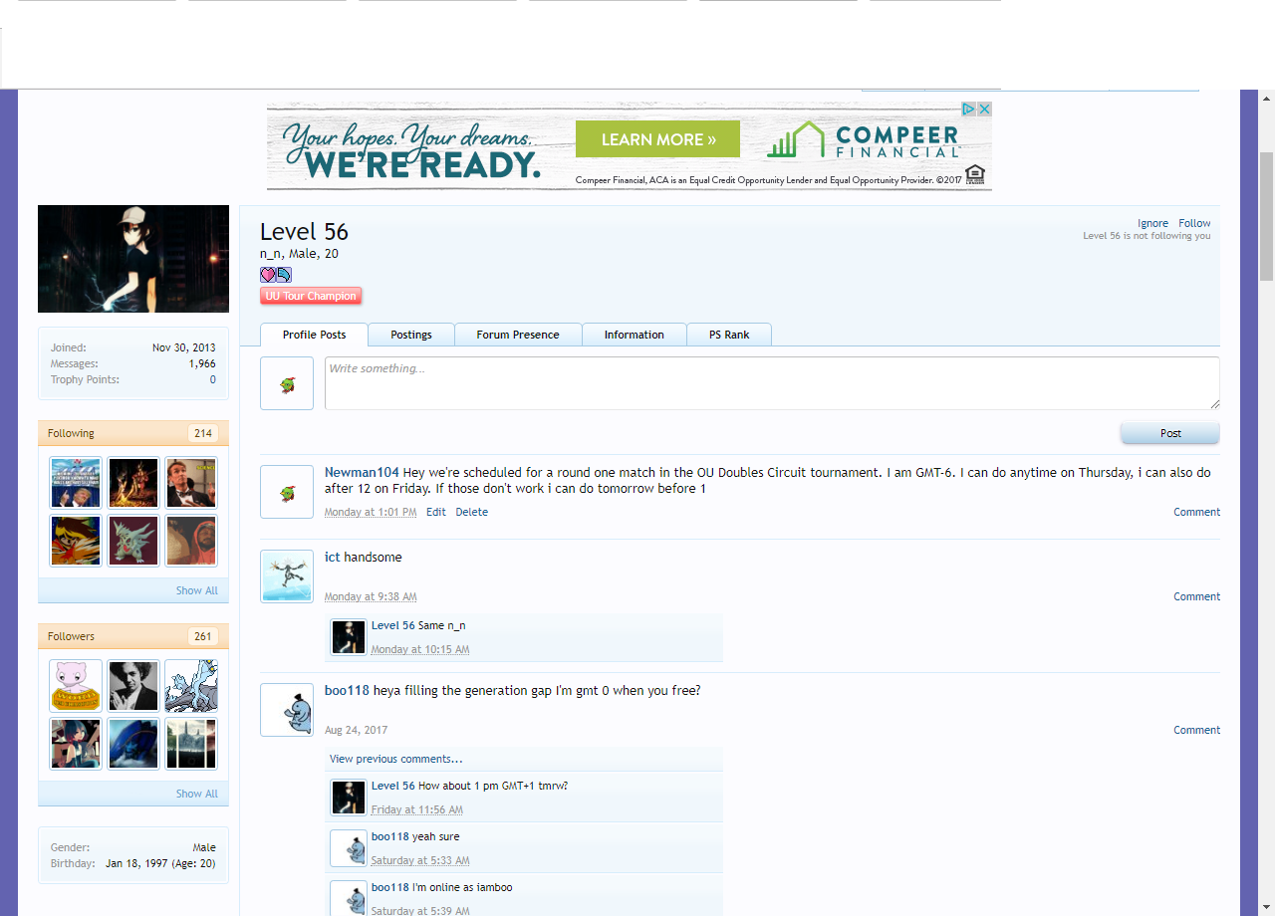Show All in the Following panel

coord(196,590)
